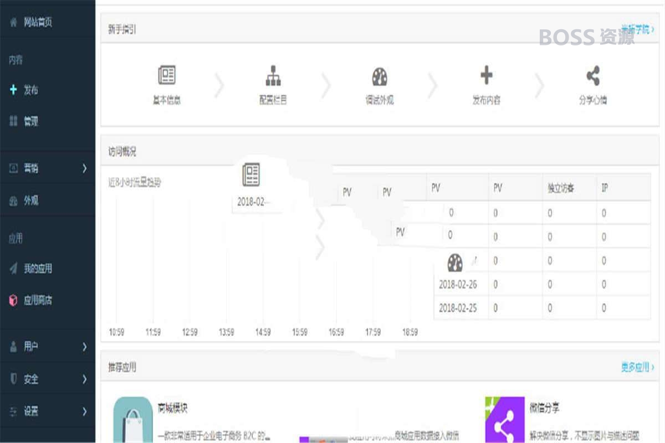Click the 分享心情 share icon
Screen dimensions: 665x443
(593, 76)
